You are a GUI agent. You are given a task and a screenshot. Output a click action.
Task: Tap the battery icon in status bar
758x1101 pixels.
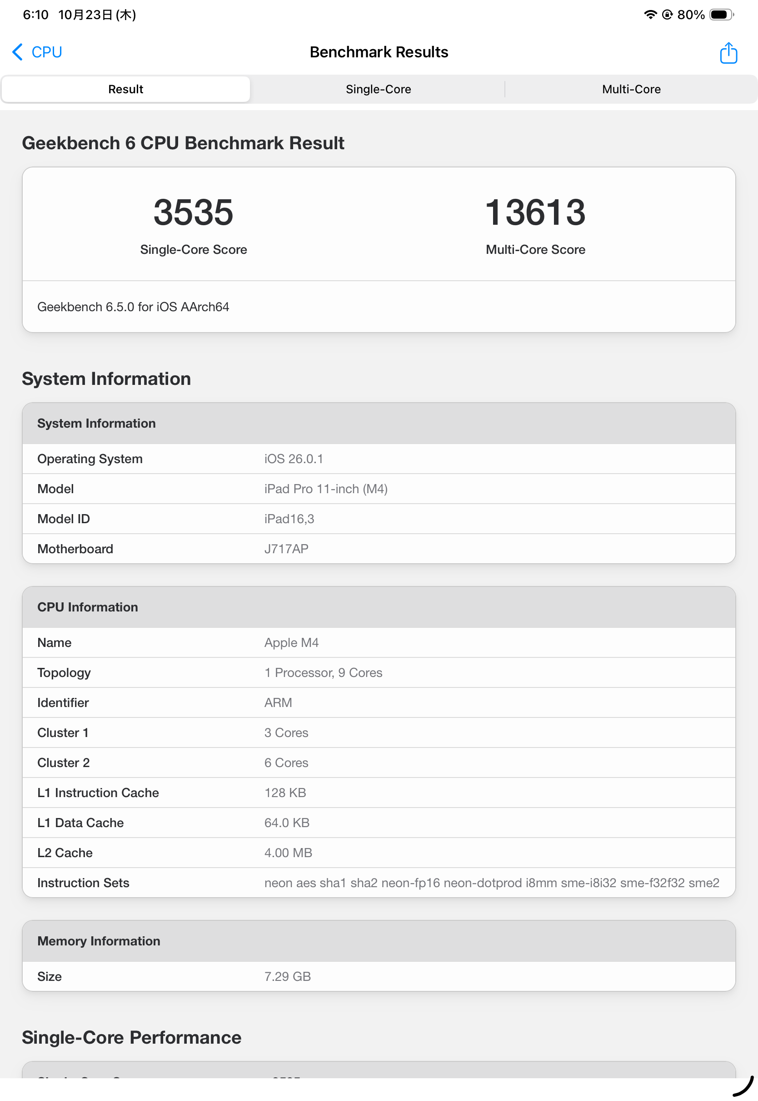[x=720, y=15]
